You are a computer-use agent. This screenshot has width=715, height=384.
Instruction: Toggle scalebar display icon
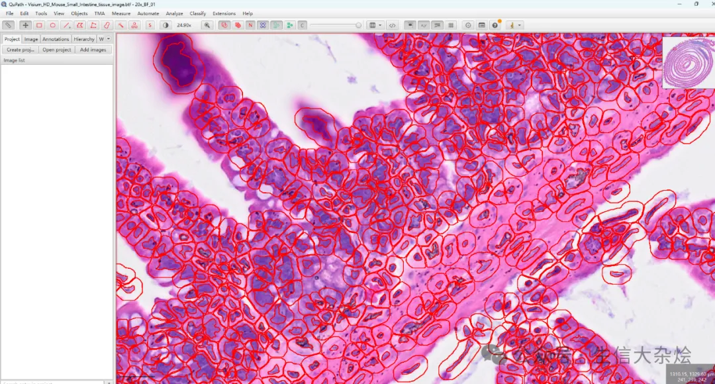click(438, 26)
